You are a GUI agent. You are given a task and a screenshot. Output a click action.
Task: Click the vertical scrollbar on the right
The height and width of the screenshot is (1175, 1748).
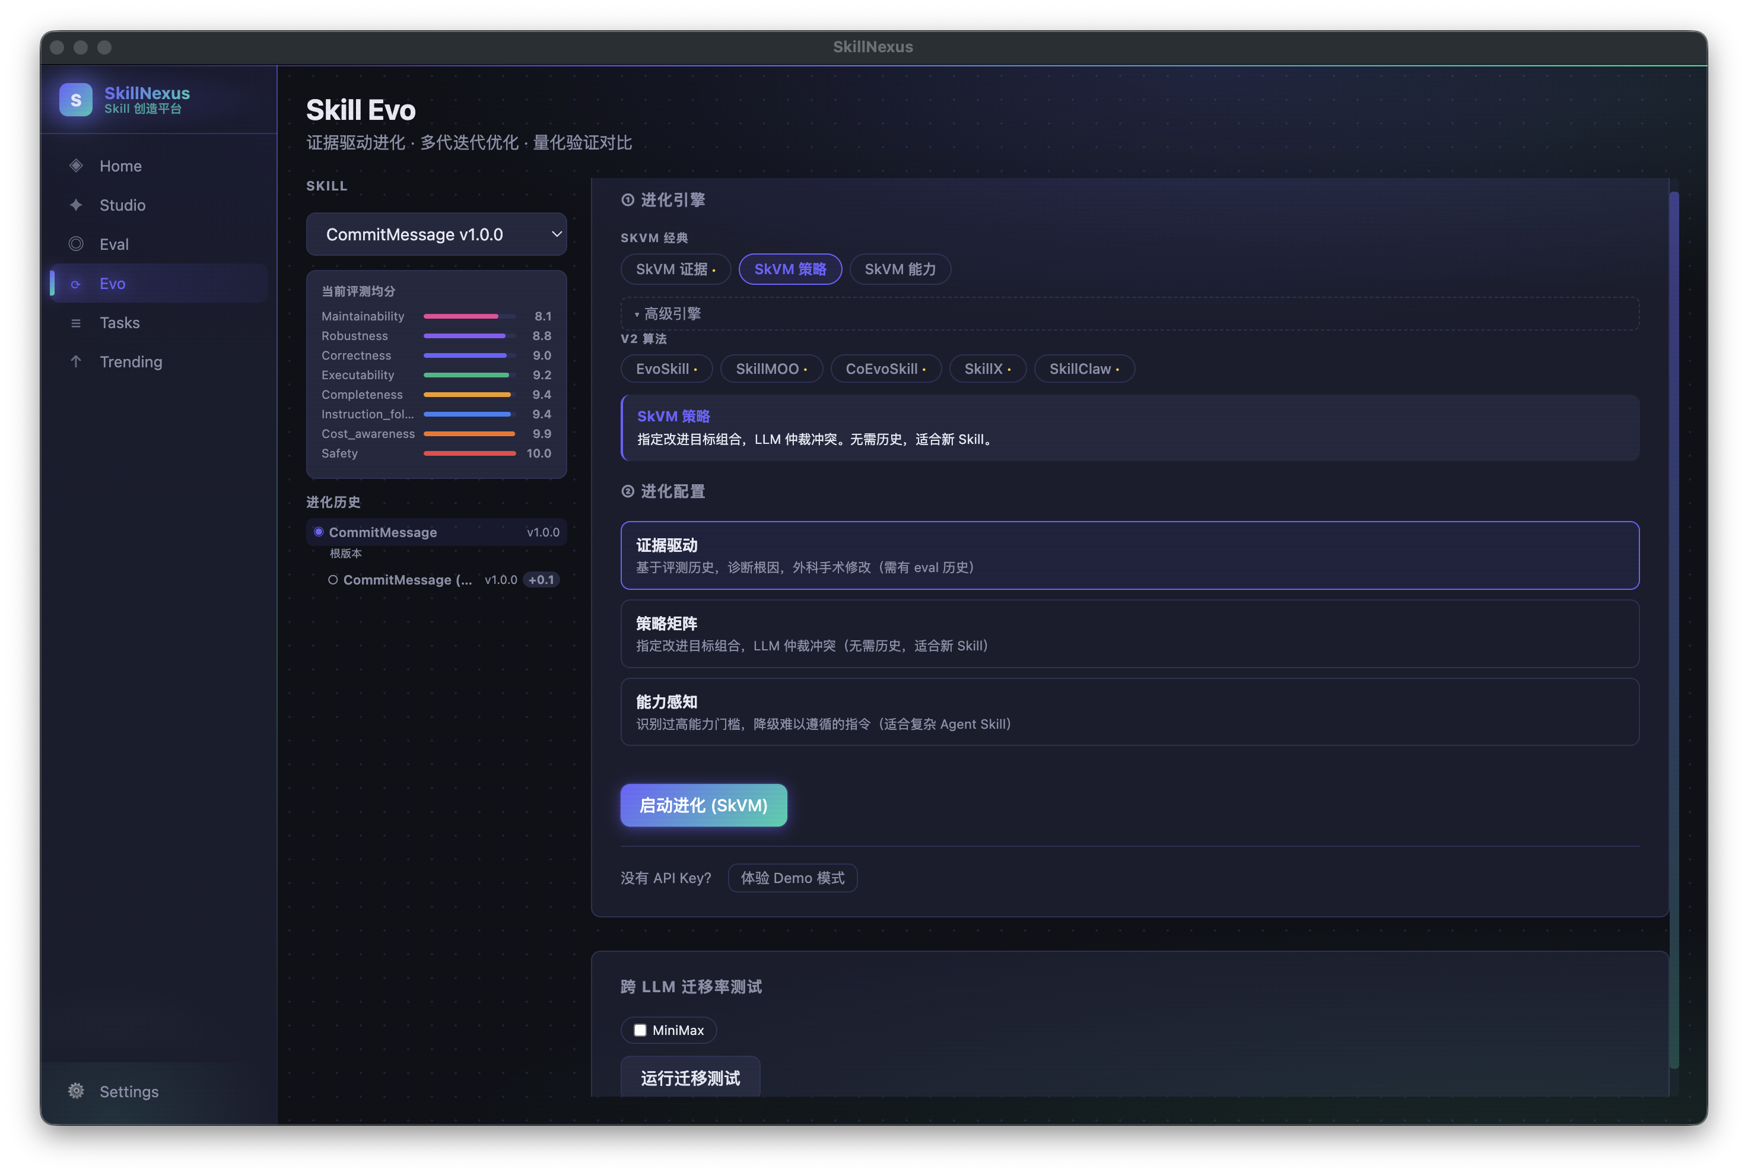tap(1674, 630)
